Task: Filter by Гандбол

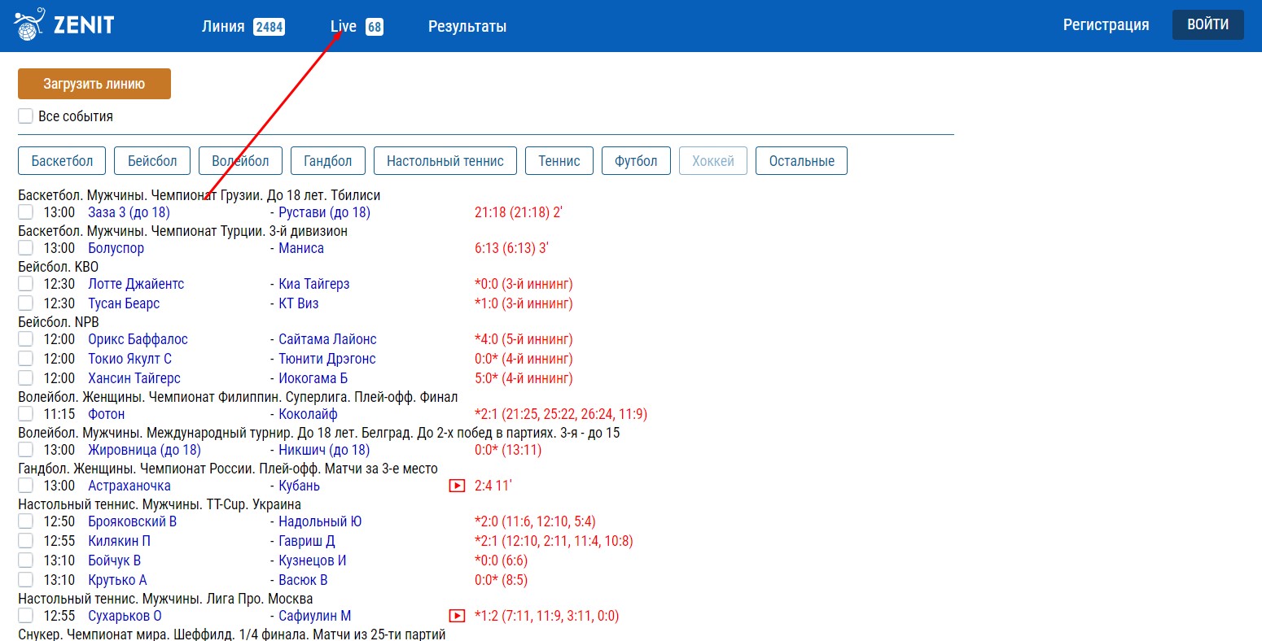Action: tap(328, 160)
